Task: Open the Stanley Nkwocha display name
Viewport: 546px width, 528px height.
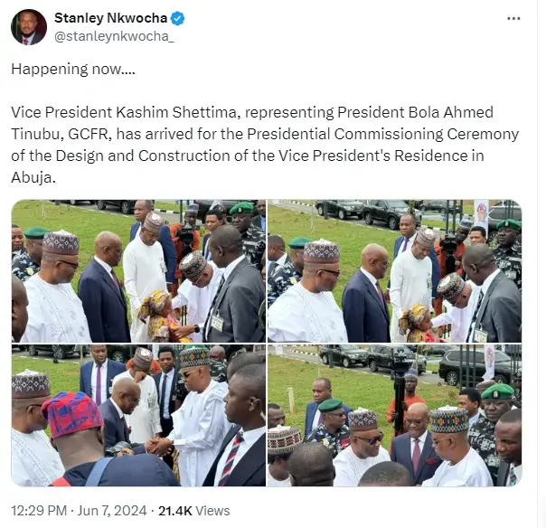Action: coord(110,18)
